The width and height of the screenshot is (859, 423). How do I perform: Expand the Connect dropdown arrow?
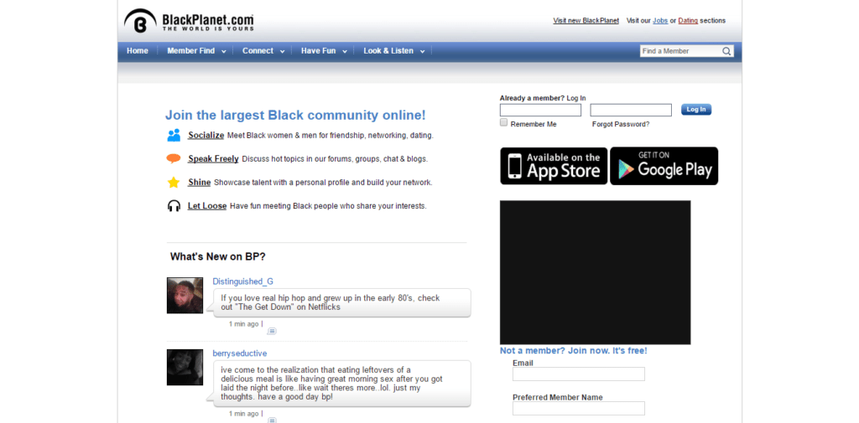point(282,51)
